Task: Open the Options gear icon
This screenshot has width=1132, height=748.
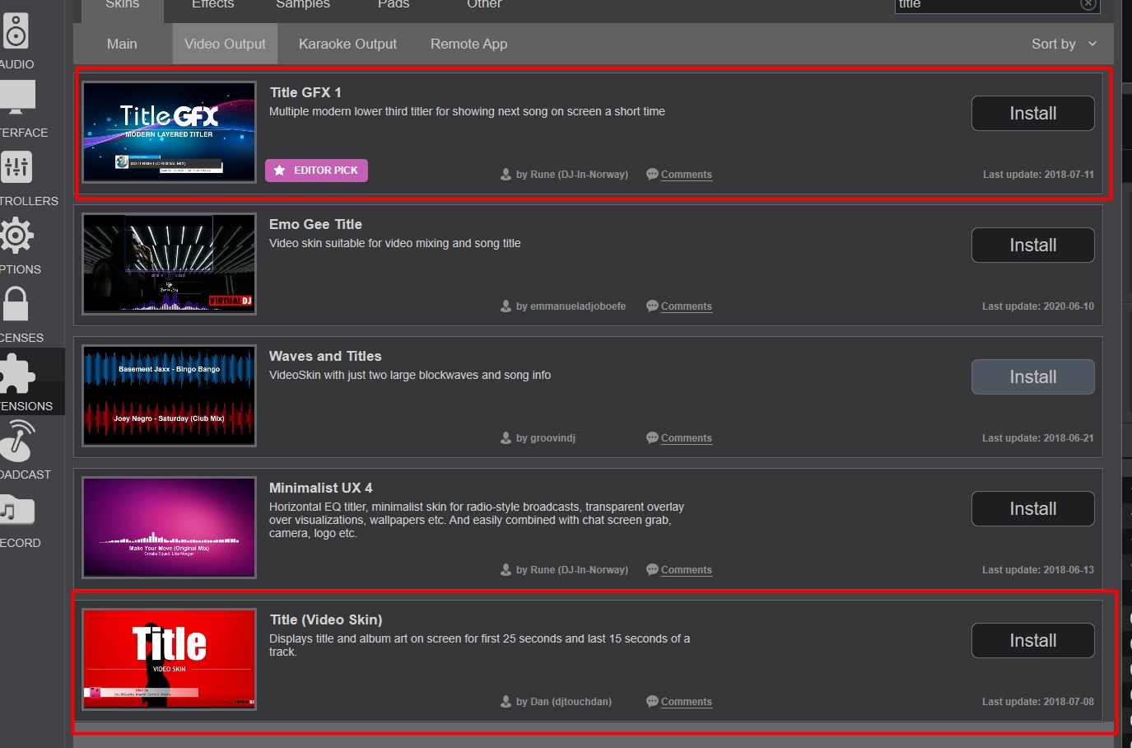Action: coord(16,236)
